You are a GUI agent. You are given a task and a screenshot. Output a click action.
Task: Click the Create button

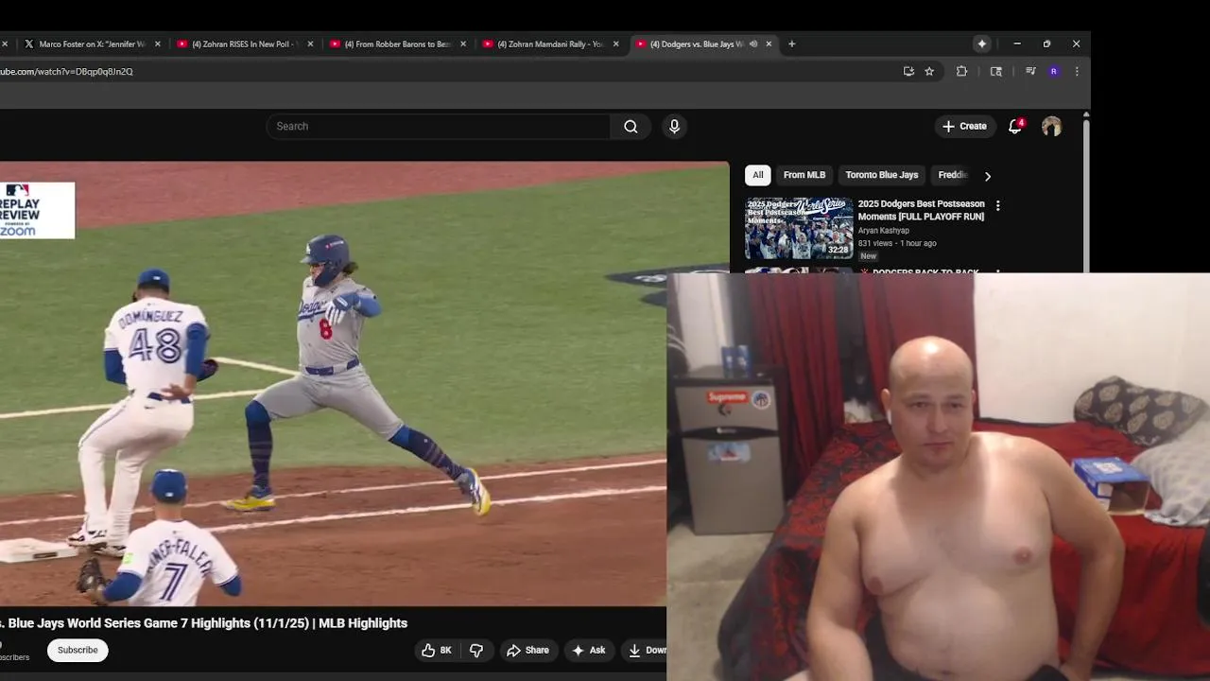click(x=964, y=126)
